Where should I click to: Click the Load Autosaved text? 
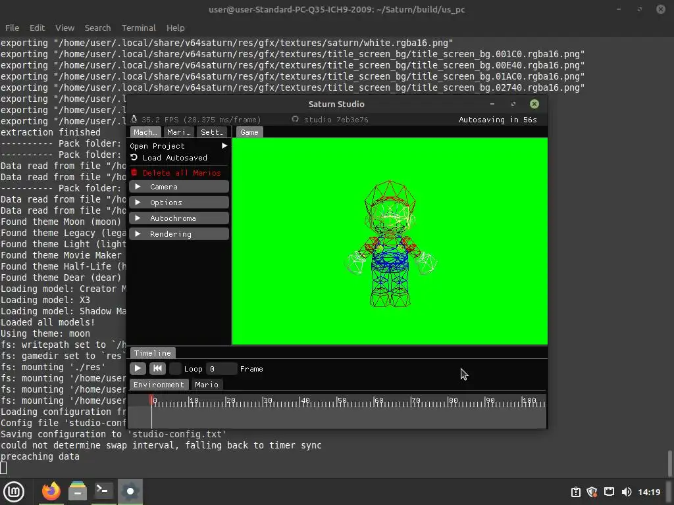pos(175,158)
